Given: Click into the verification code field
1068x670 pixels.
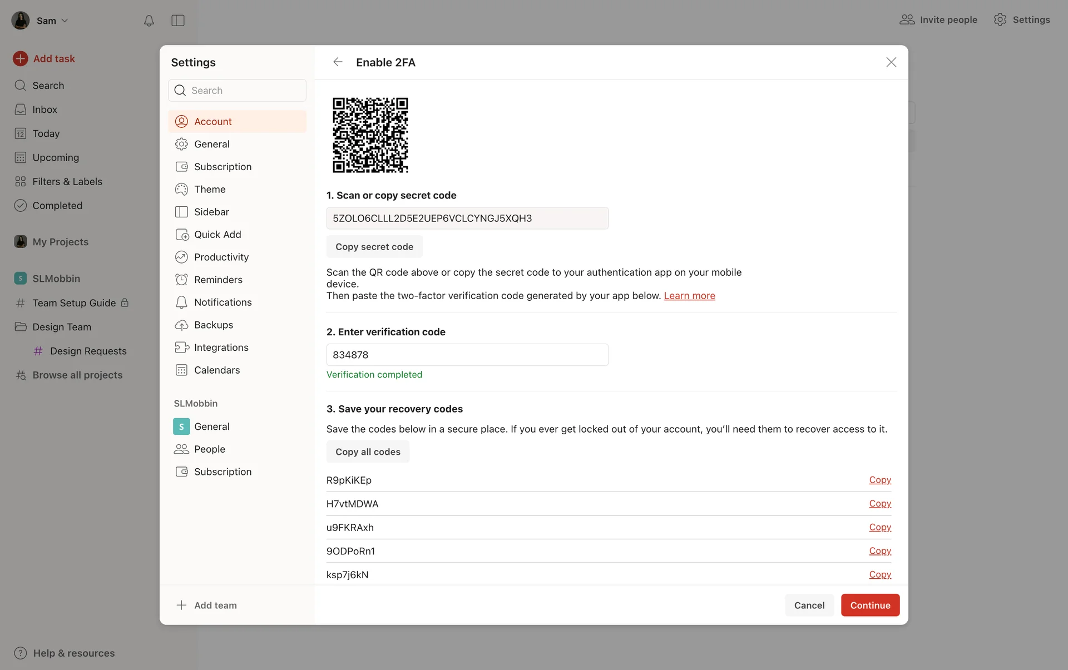Looking at the screenshot, I should pos(467,355).
